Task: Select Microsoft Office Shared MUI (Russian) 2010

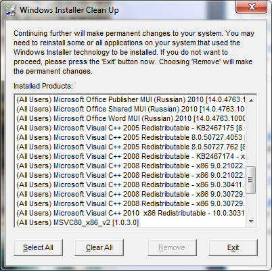Action: click(131, 109)
